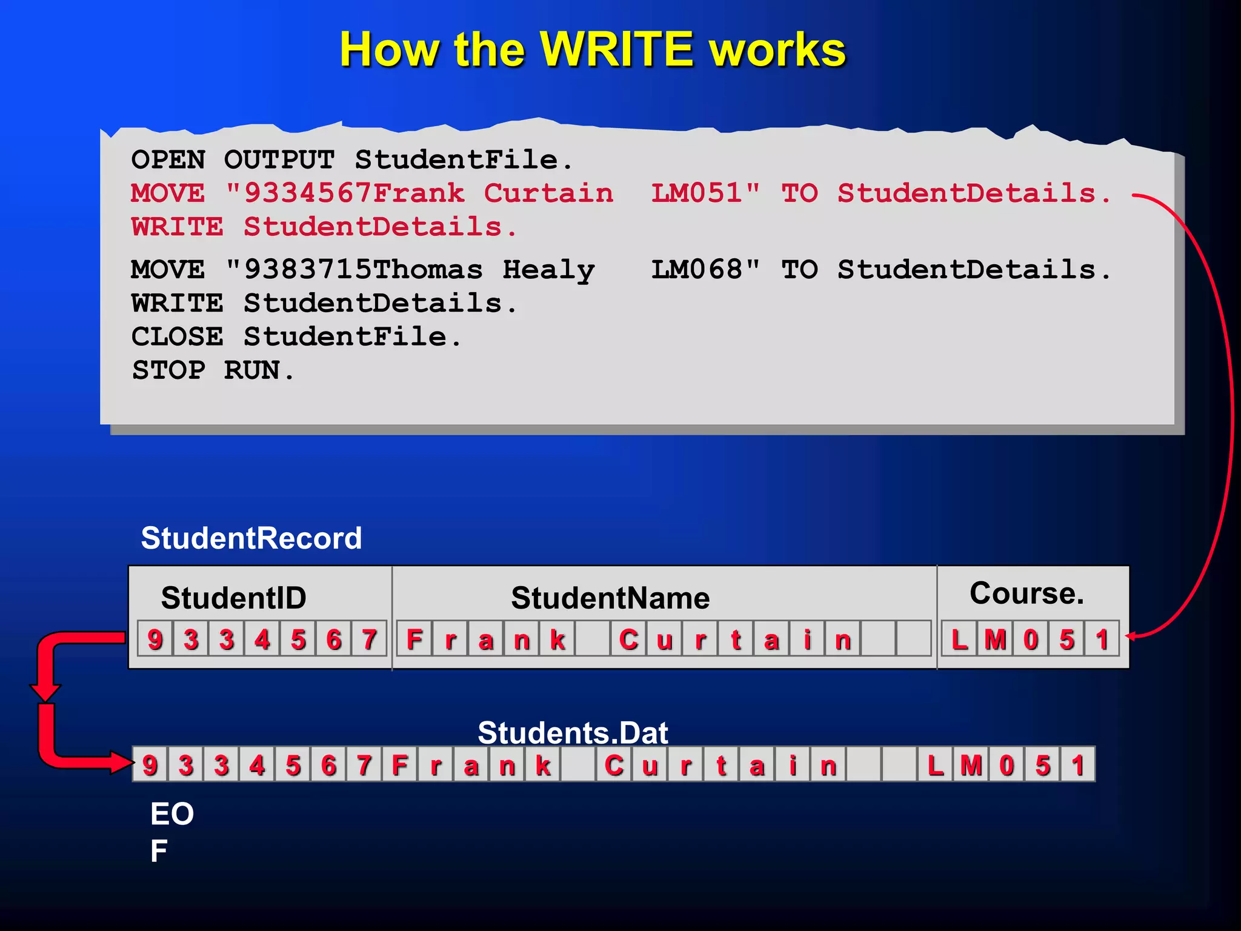1241x931 pixels.
Task: Select the 'CLOSE StudentFile.' line
Action: (x=296, y=336)
